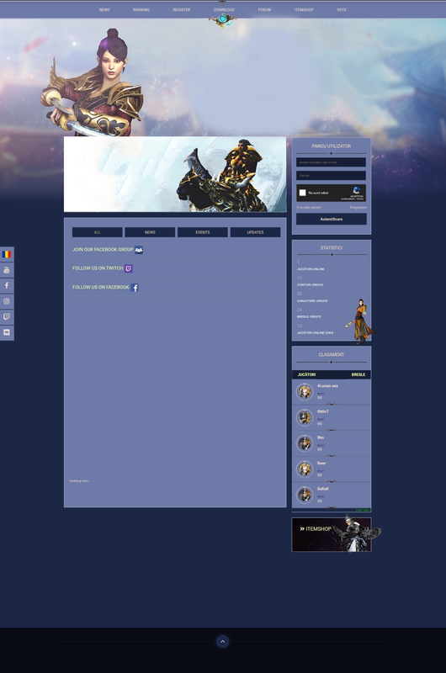The width and height of the screenshot is (446, 673).
Task: Open DOWNLOAD in the top navigation
Action: tap(224, 10)
